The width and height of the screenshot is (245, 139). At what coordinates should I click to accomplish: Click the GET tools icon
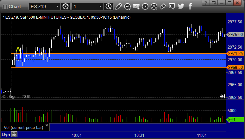point(136,7)
